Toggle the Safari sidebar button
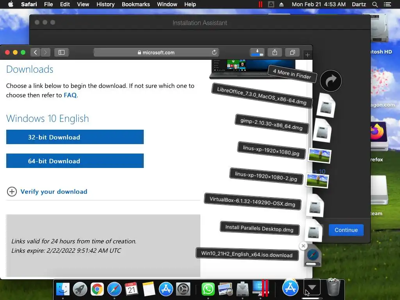Screen dimensions: 400x300 coord(61,52)
